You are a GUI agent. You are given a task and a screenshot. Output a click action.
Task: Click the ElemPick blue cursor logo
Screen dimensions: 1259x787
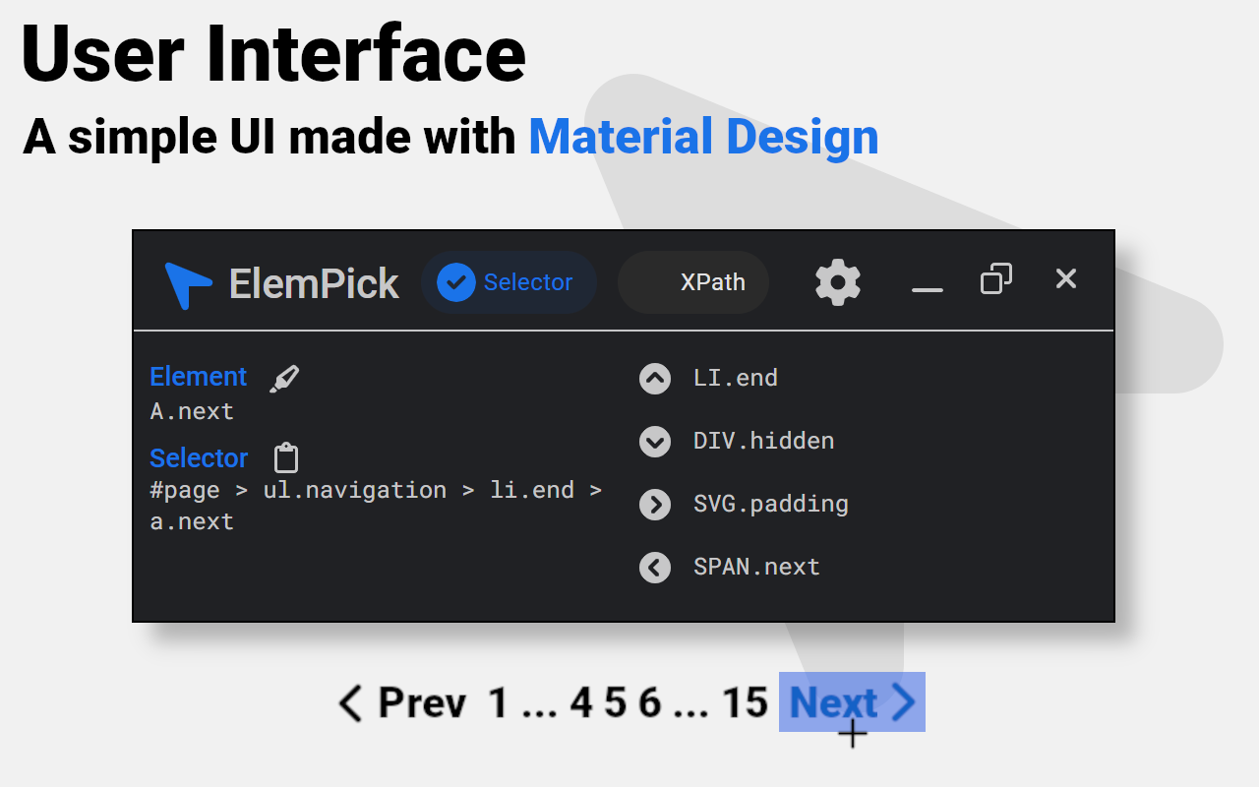pos(187,284)
